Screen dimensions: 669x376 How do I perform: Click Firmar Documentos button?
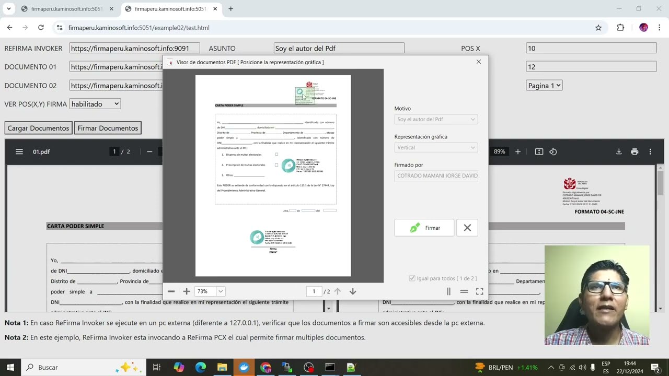tap(108, 128)
